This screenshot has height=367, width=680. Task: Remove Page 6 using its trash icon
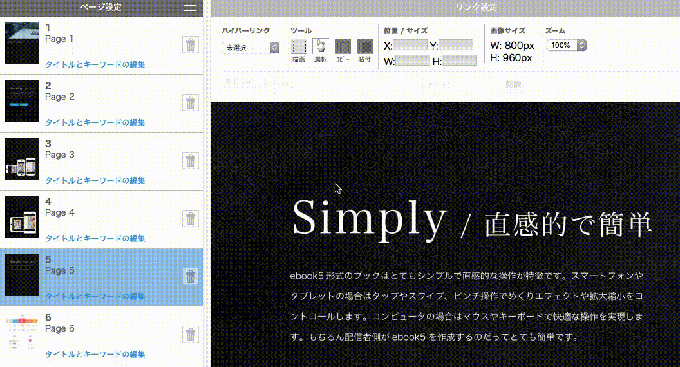coord(191,334)
